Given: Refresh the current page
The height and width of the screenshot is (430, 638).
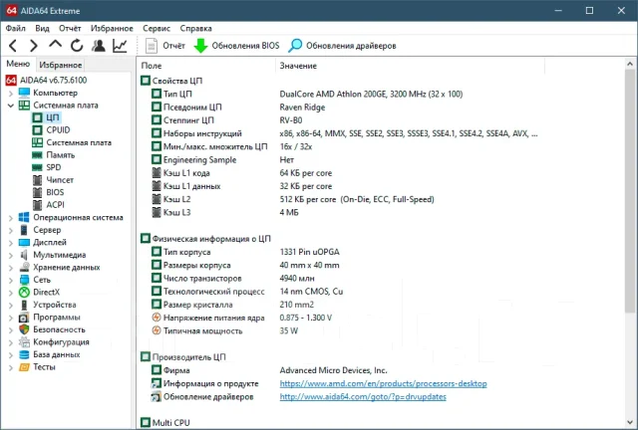Looking at the screenshot, I should tap(77, 46).
